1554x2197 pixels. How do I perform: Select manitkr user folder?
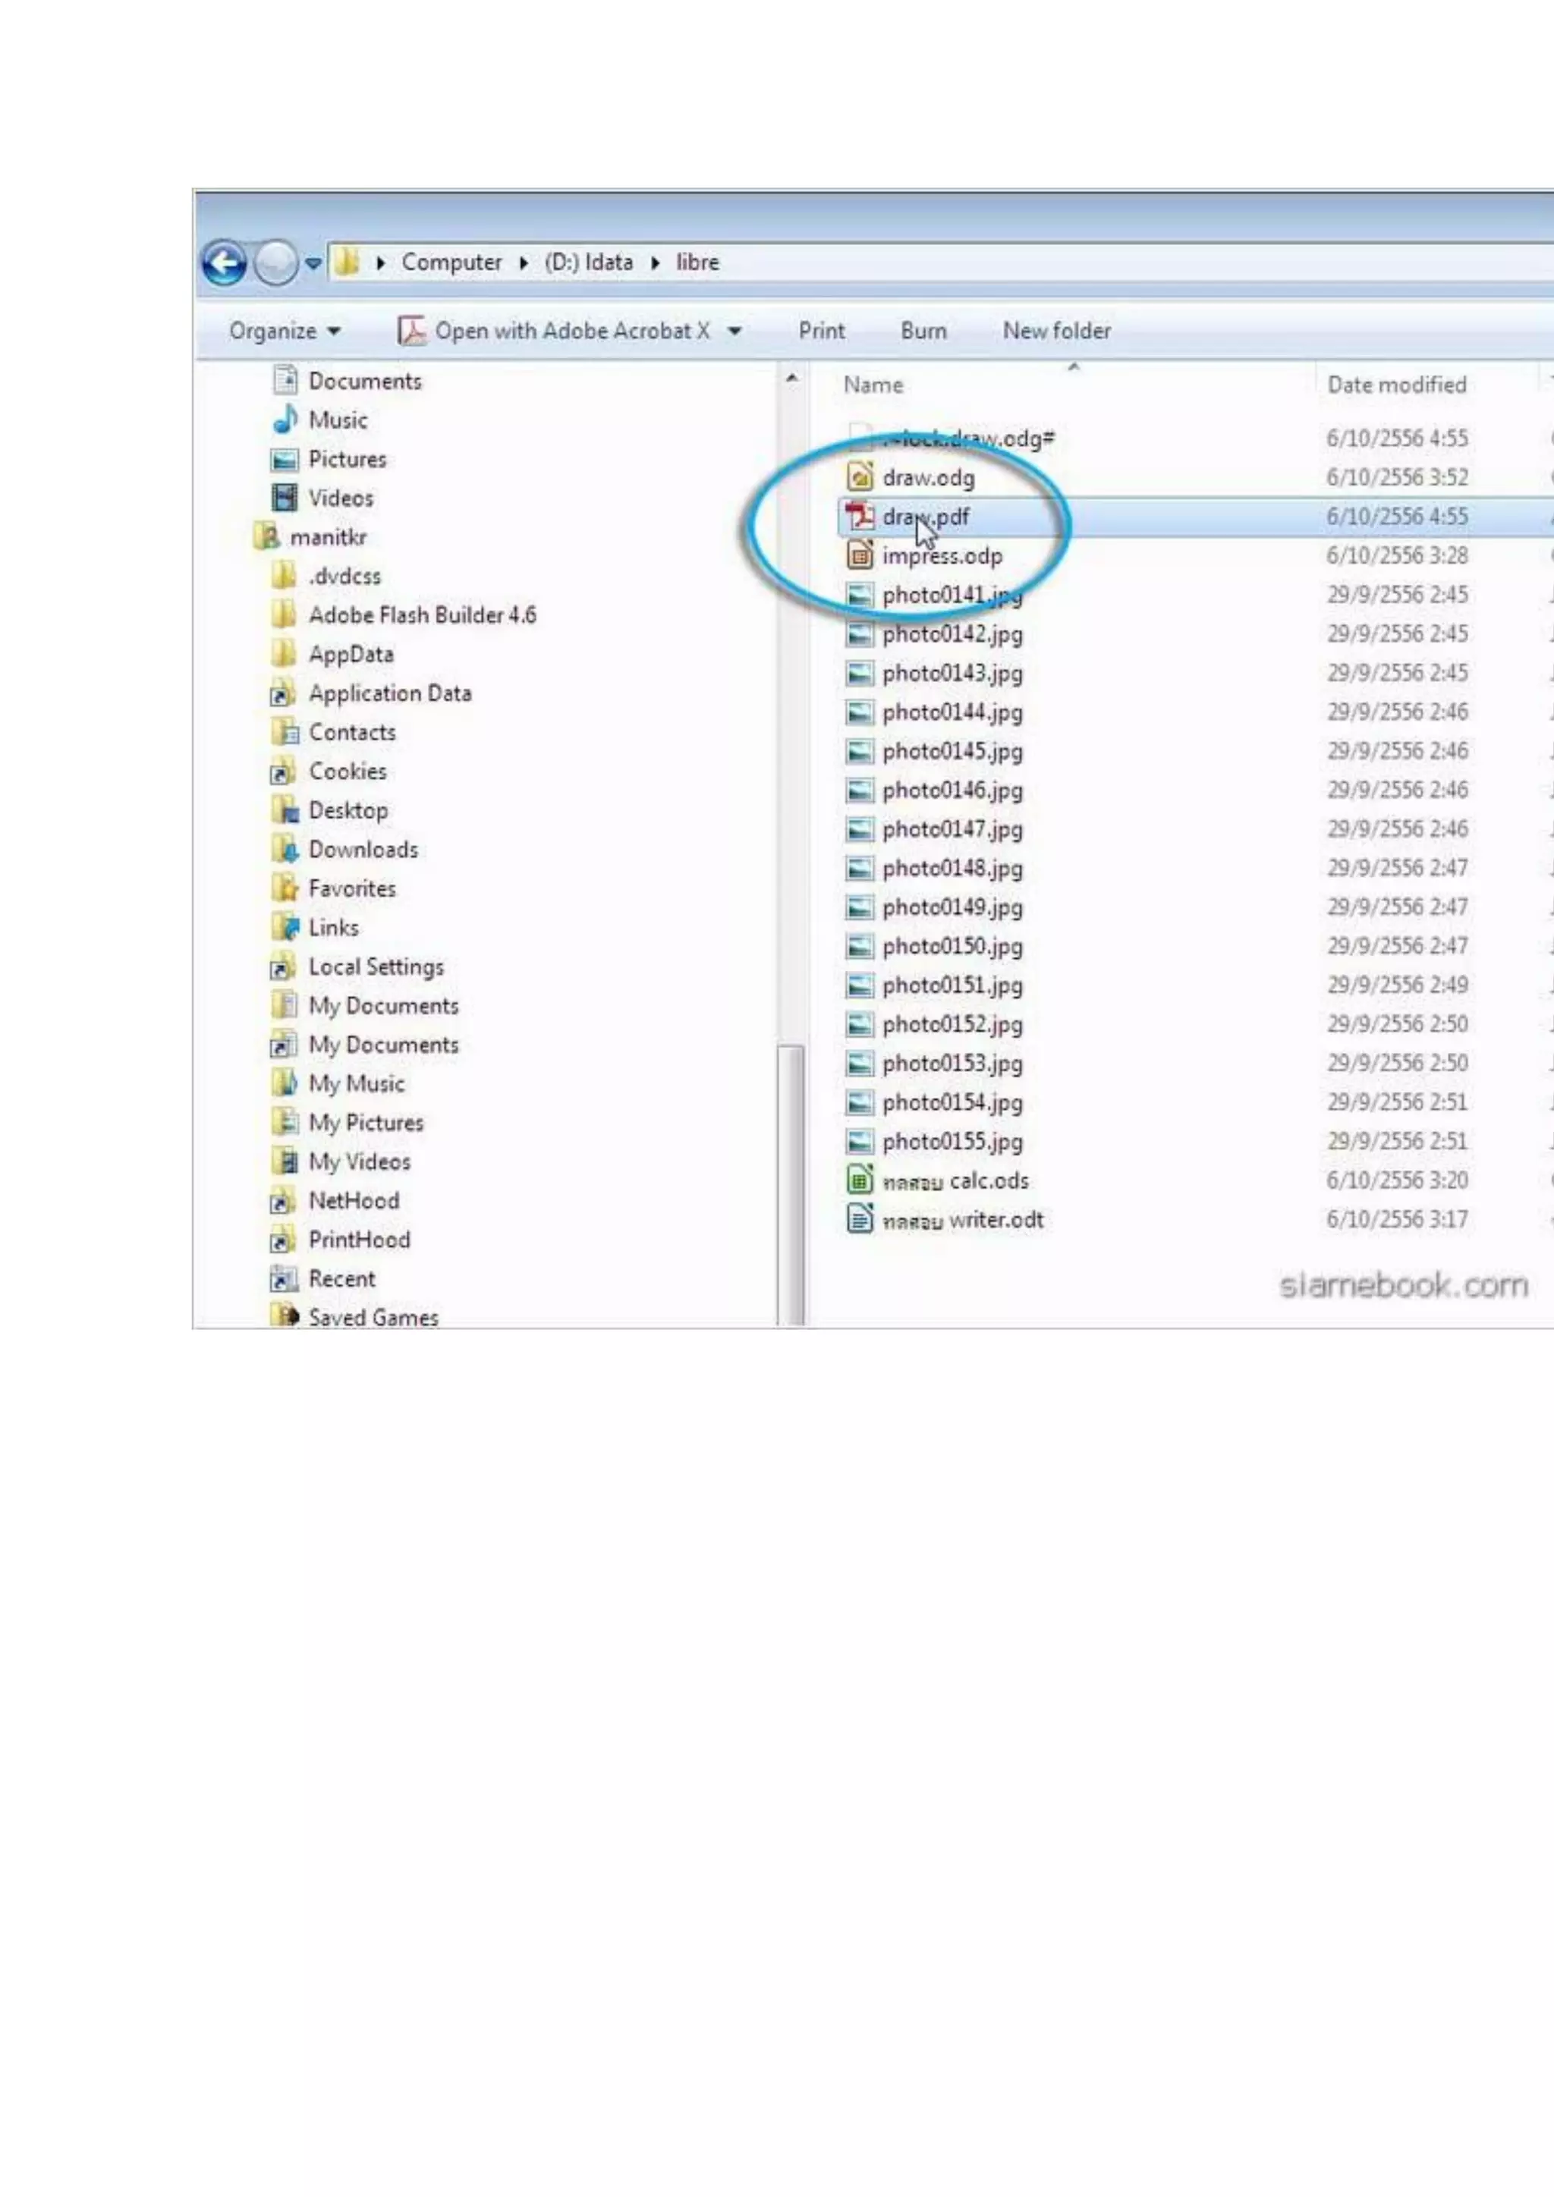pyautogui.click(x=329, y=537)
